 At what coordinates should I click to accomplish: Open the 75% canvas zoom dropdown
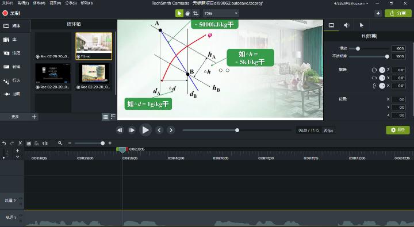221,13
